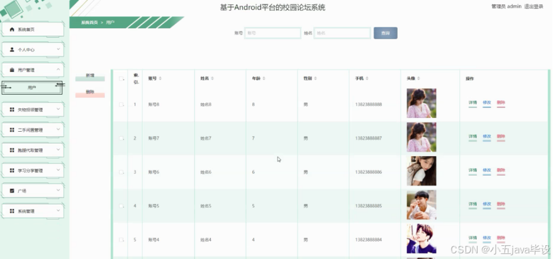The height and width of the screenshot is (259, 553).
Task: Open avatar thumbnail of 账号4
Action: coord(422,238)
